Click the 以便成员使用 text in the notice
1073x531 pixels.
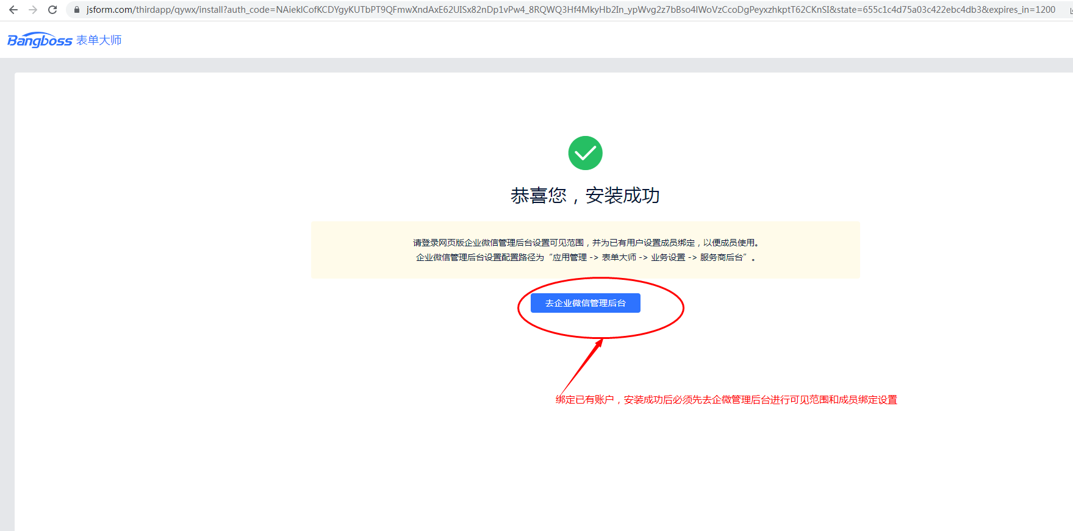pos(729,243)
